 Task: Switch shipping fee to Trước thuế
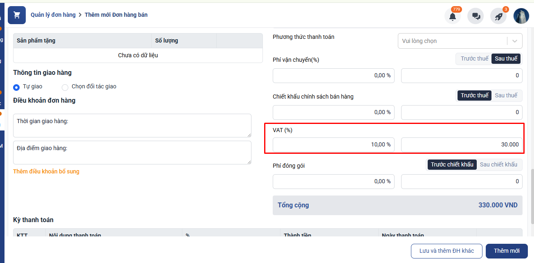coord(474,58)
